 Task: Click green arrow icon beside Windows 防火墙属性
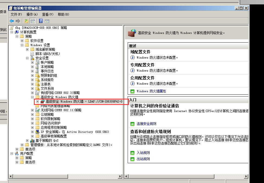(x=133, y=91)
